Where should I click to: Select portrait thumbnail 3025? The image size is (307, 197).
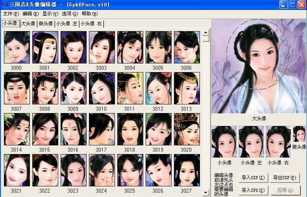pyautogui.click(x=130, y=170)
